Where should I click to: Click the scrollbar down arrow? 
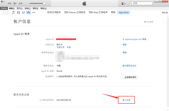(x=168, y=109)
